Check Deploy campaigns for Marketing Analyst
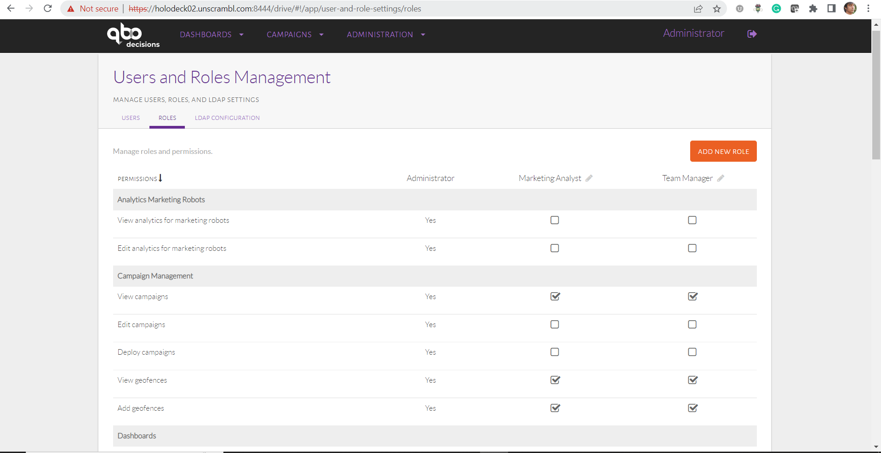The width and height of the screenshot is (881, 453). click(x=555, y=352)
